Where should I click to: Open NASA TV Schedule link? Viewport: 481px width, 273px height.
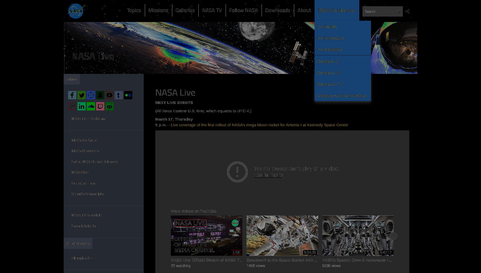pos(86,215)
